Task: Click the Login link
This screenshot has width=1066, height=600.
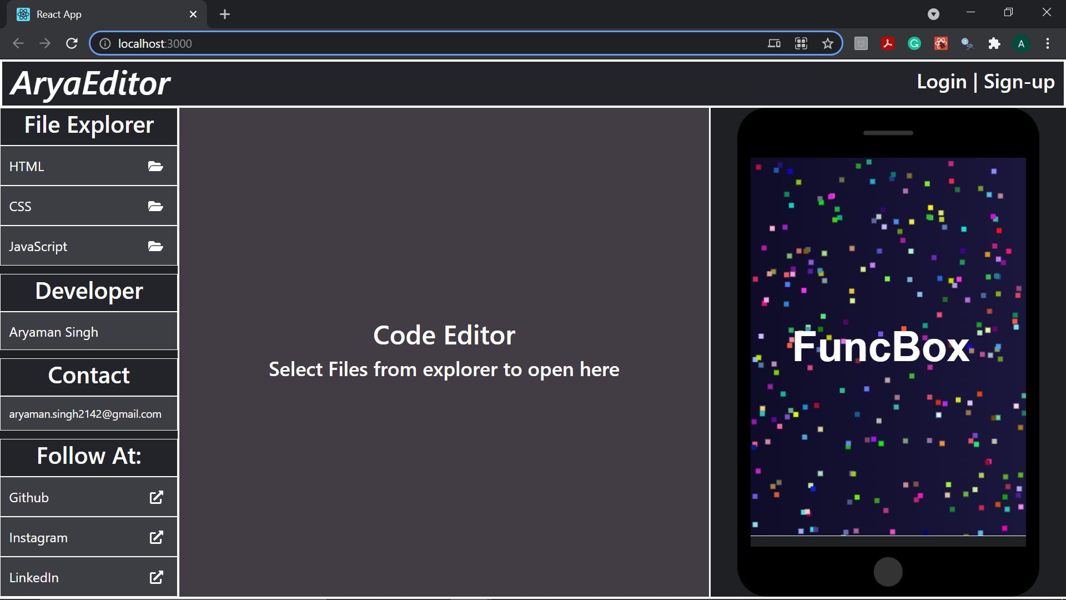Action: tap(942, 82)
